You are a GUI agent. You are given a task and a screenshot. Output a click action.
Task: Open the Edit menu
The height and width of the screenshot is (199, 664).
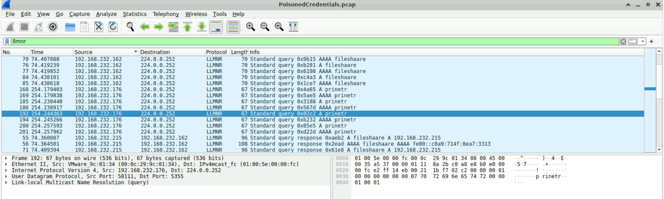26,14
